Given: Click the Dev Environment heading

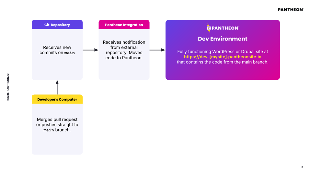Looking at the screenshot, I should pos(223,39).
